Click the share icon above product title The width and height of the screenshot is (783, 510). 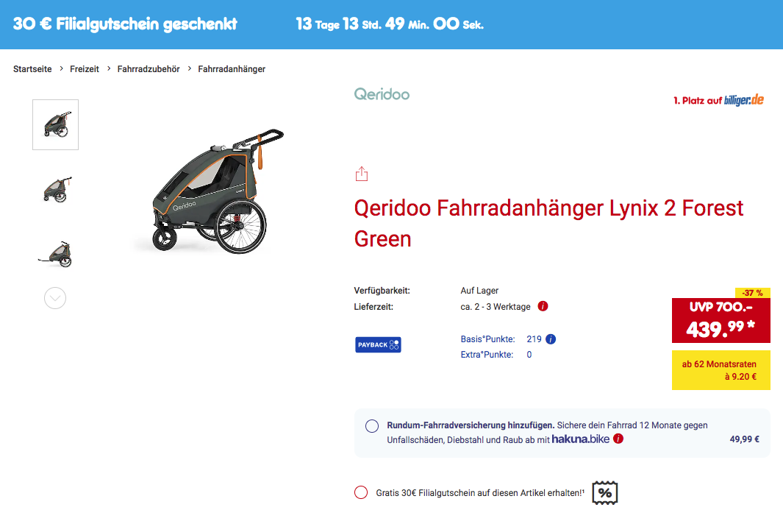362,174
